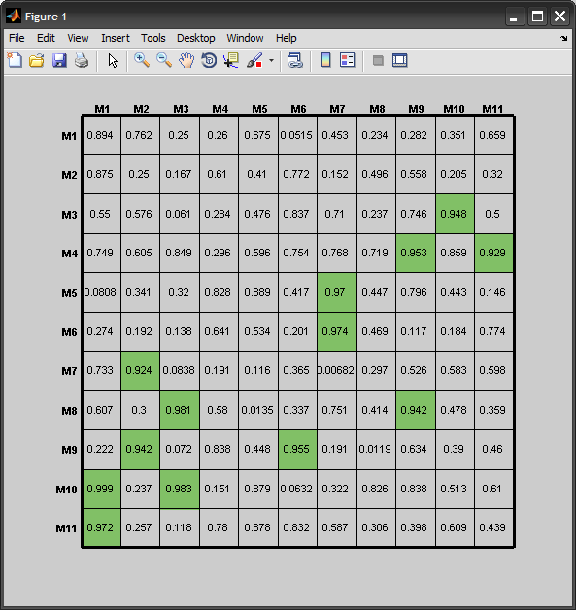
Task: Open the brush color dropdown arrow
Action: 271,60
